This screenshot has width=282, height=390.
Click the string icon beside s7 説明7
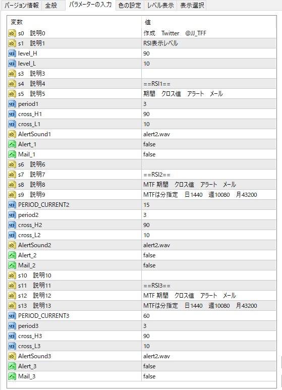12,175
